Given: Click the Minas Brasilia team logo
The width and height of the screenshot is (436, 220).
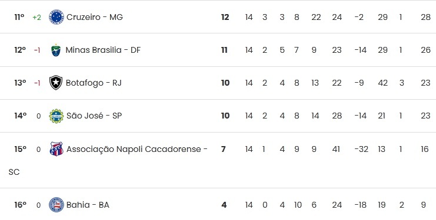Looking at the screenshot, I should click(56, 50).
